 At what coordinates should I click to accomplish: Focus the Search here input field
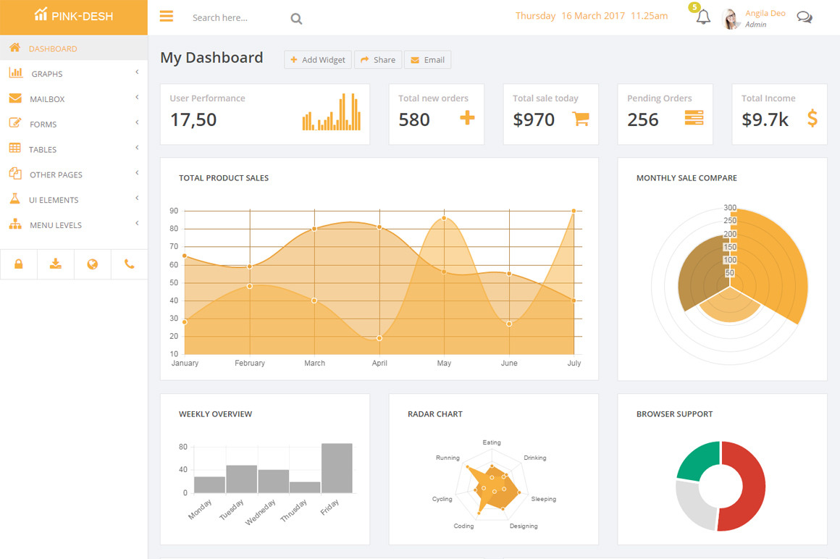click(x=235, y=18)
